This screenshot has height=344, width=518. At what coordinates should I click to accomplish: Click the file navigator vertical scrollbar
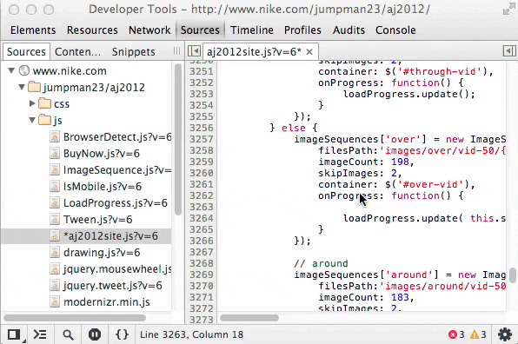178,139
